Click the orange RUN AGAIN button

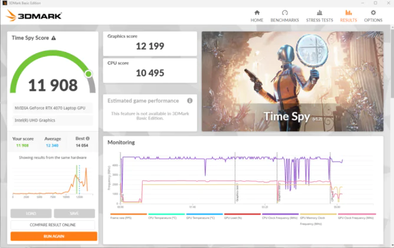54,236
